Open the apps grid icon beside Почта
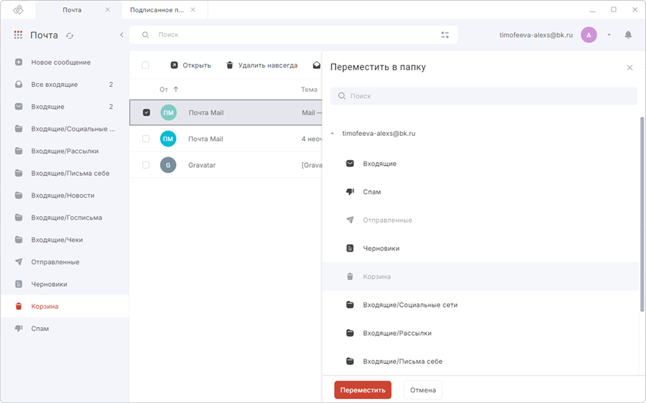Viewport: 646px width, 403px height. pyautogui.click(x=18, y=35)
